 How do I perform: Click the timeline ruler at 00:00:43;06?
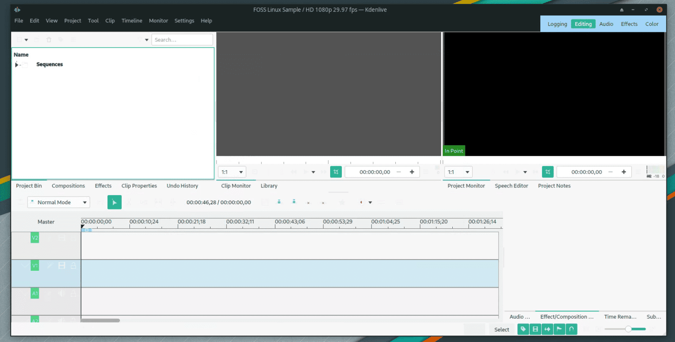[290, 222]
